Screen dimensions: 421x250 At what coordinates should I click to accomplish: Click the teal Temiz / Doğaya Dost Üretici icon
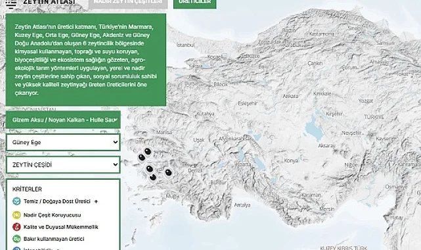click(16, 201)
